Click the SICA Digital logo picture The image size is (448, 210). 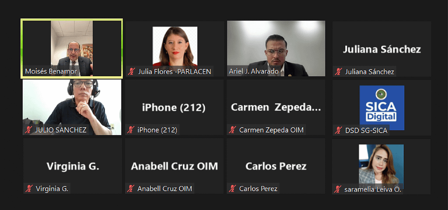point(381,108)
